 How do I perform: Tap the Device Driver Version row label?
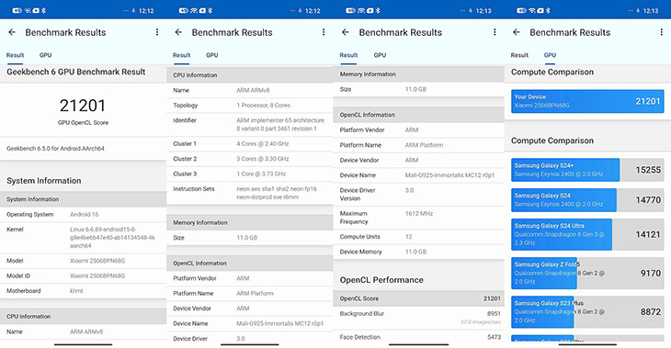pyautogui.click(x=358, y=194)
